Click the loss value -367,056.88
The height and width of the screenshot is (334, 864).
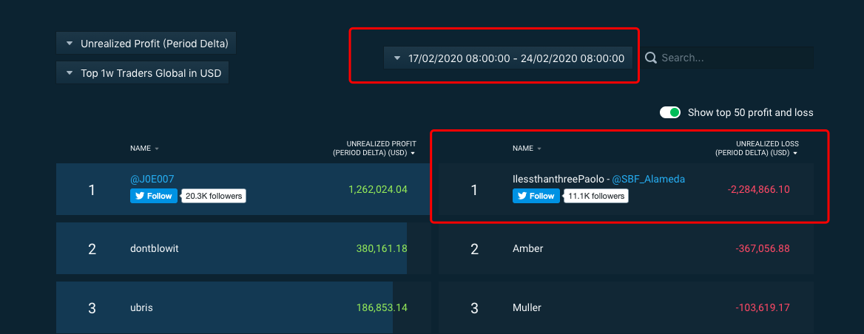[x=763, y=249]
